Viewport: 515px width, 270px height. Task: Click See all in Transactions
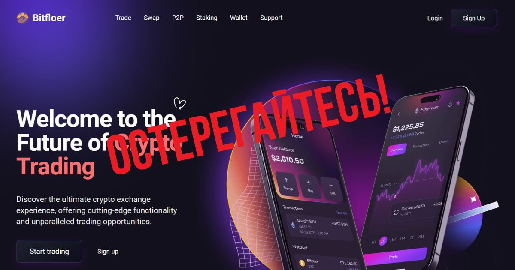(x=342, y=213)
